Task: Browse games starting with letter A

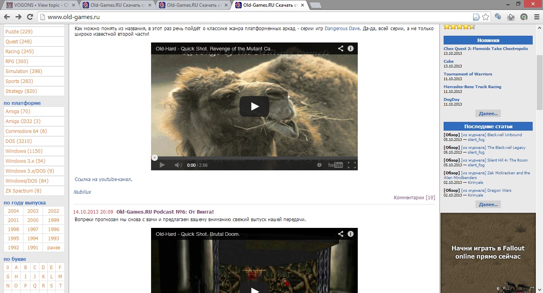Action: pyautogui.click(x=16, y=268)
